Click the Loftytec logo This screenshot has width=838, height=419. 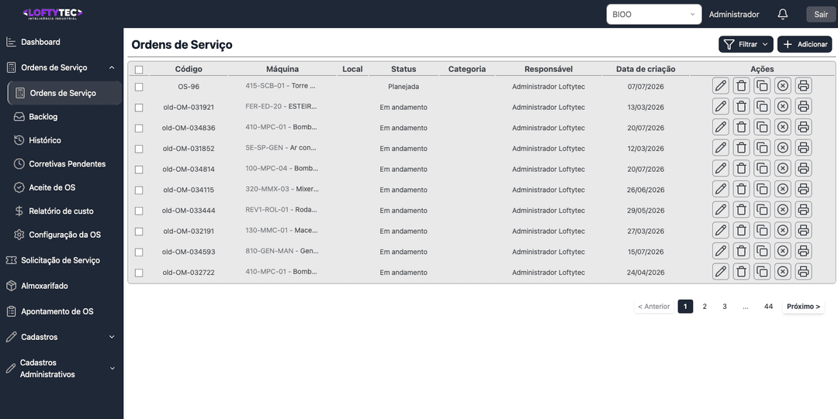[x=53, y=14]
